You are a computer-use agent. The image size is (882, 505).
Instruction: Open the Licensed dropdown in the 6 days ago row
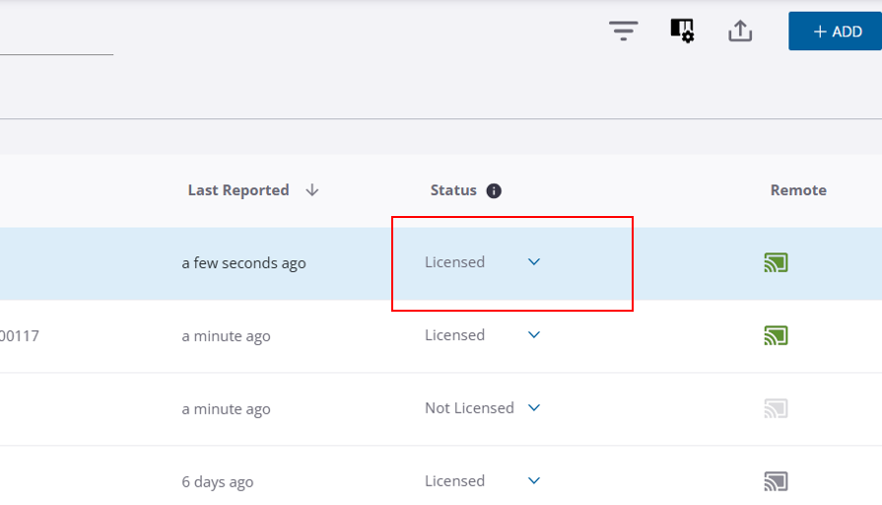tap(534, 481)
